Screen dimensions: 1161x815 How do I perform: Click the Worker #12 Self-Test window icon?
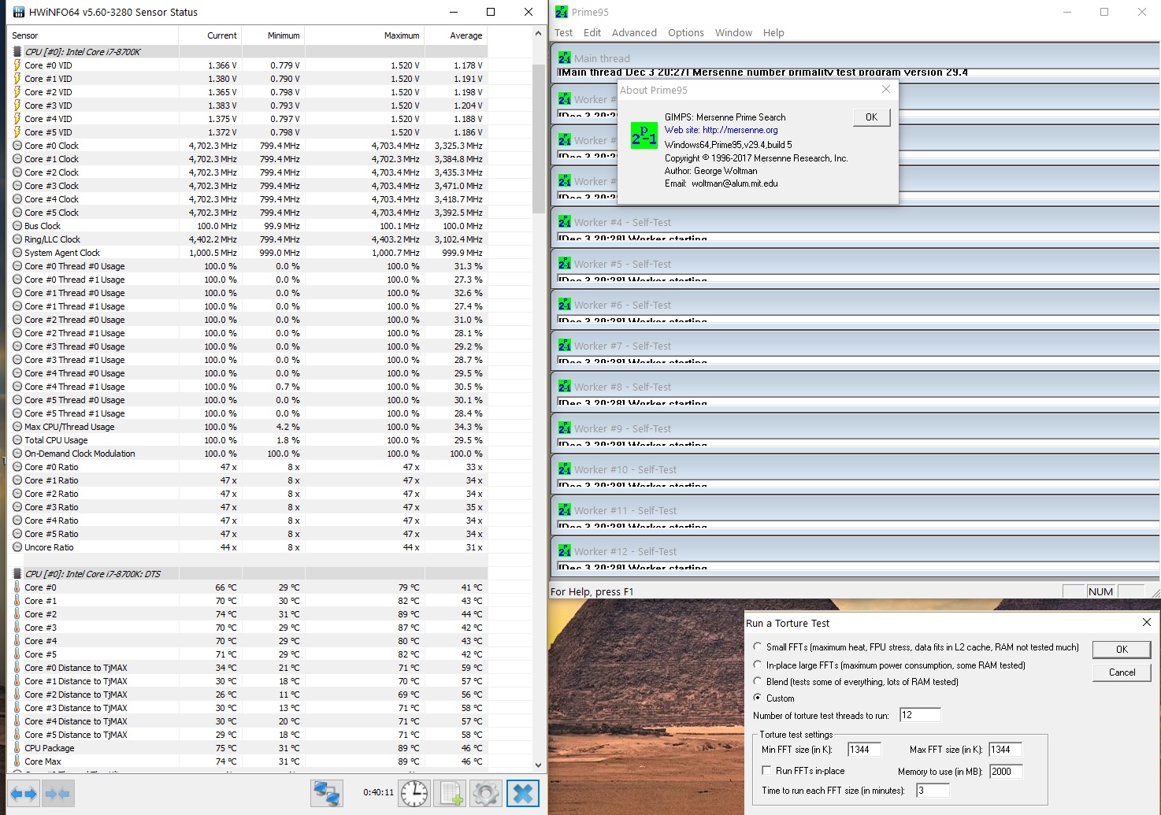coord(565,551)
